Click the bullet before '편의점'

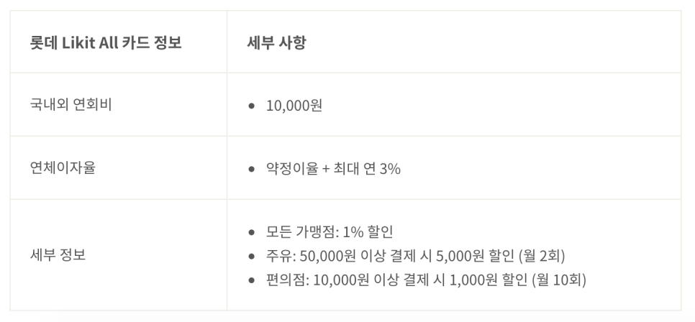tap(252, 280)
